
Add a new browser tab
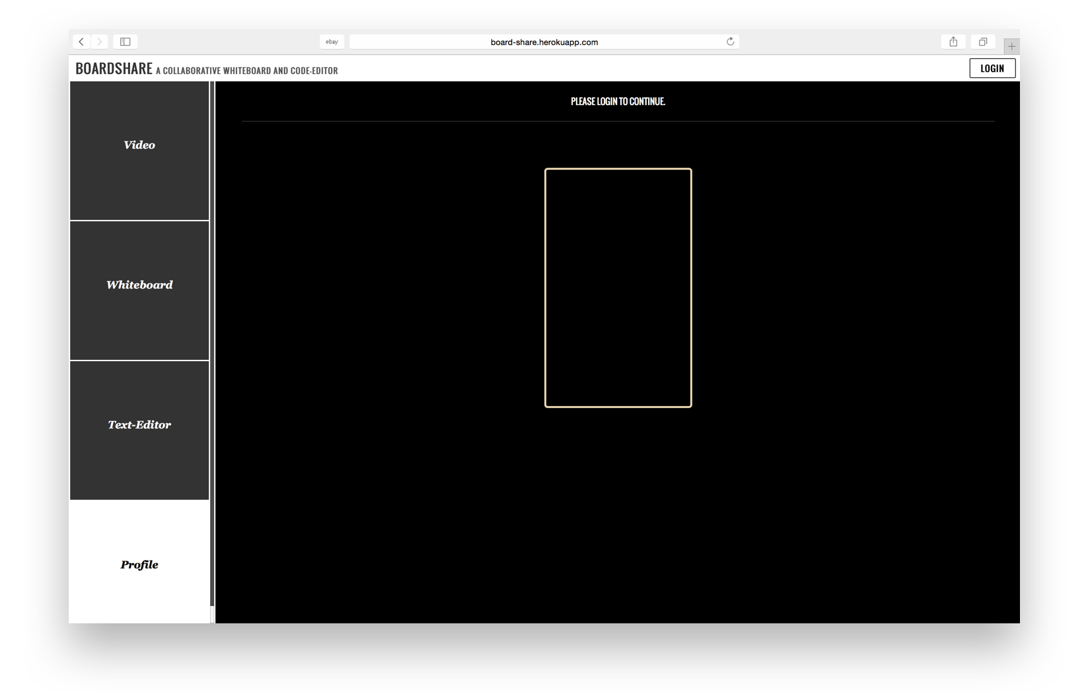[1011, 46]
